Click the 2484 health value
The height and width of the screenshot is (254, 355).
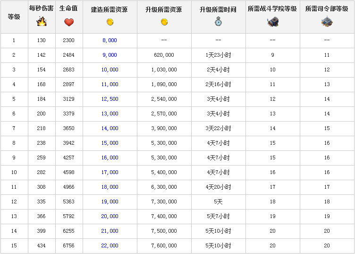pyautogui.click(x=68, y=55)
